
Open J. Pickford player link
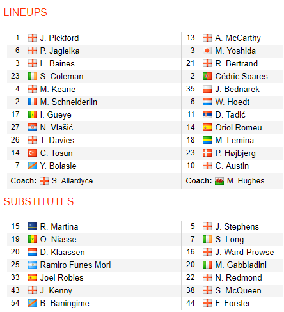point(59,38)
